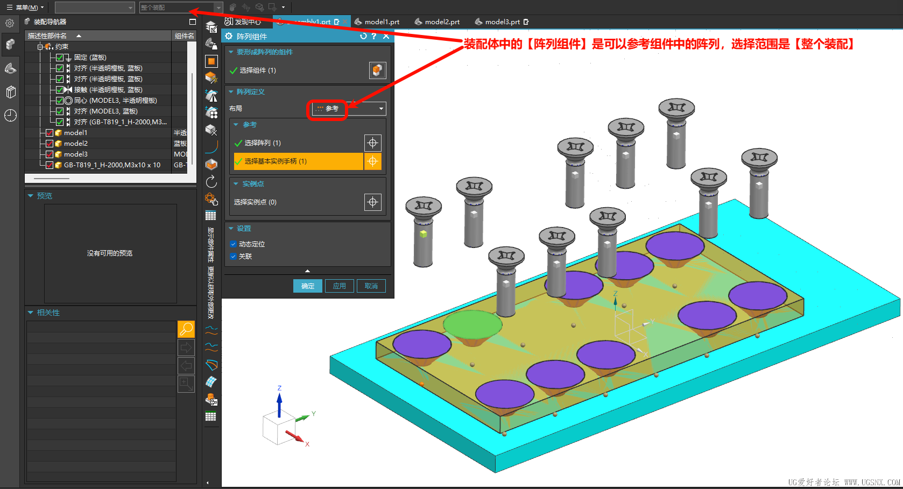The height and width of the screenshot is (489, 903).
Task: Click the orange cube with wand icon
Action: pos(211,78)
